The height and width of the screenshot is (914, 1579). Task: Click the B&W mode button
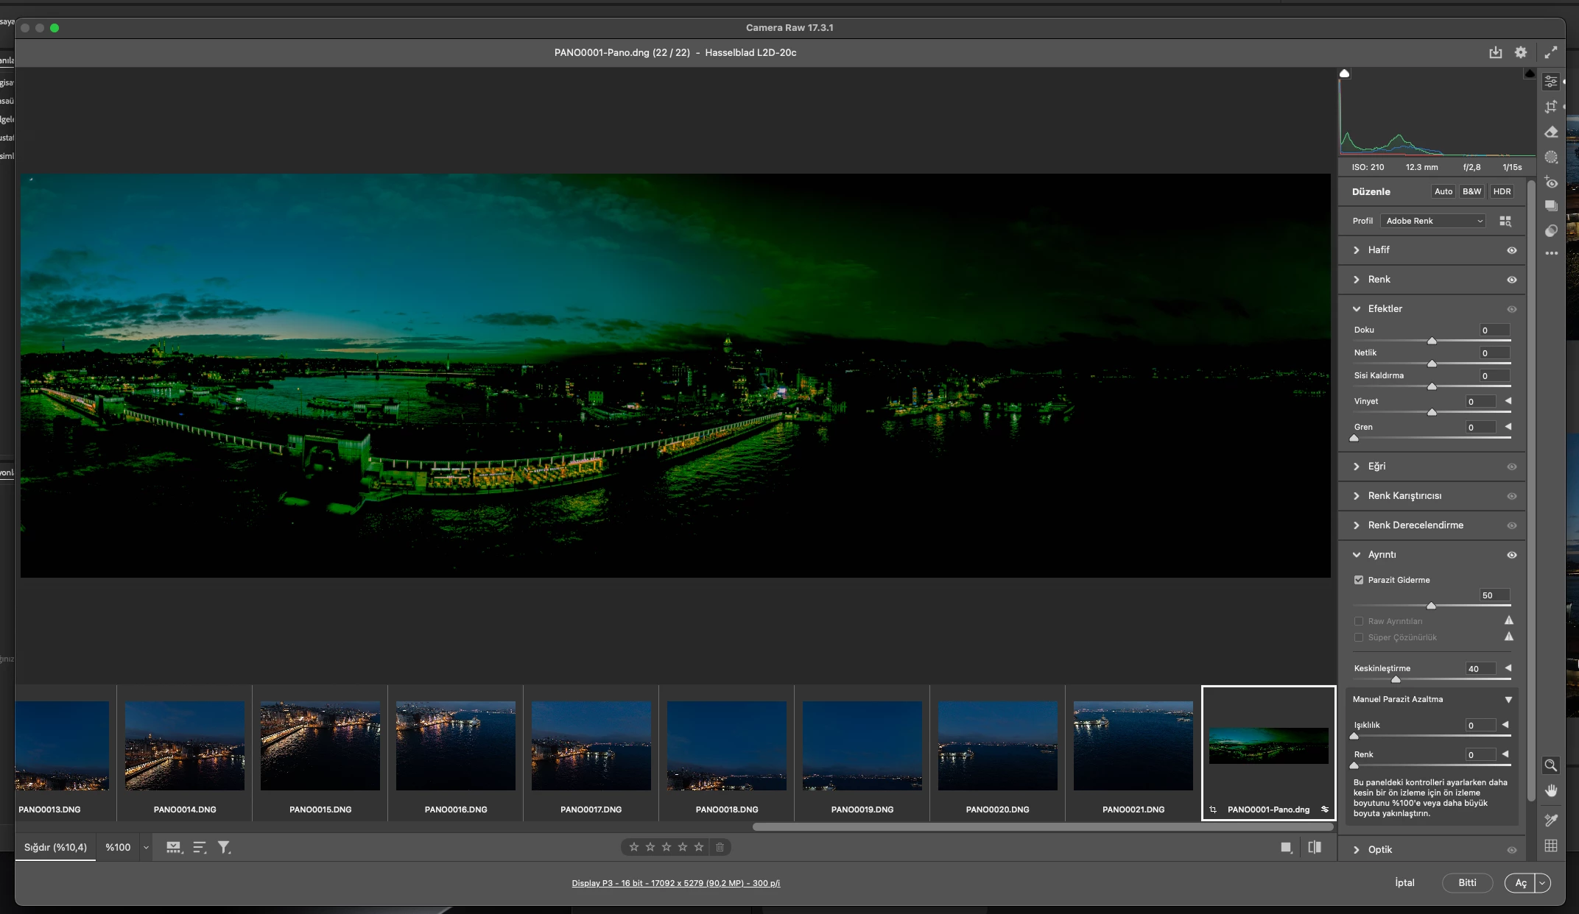1471,191
